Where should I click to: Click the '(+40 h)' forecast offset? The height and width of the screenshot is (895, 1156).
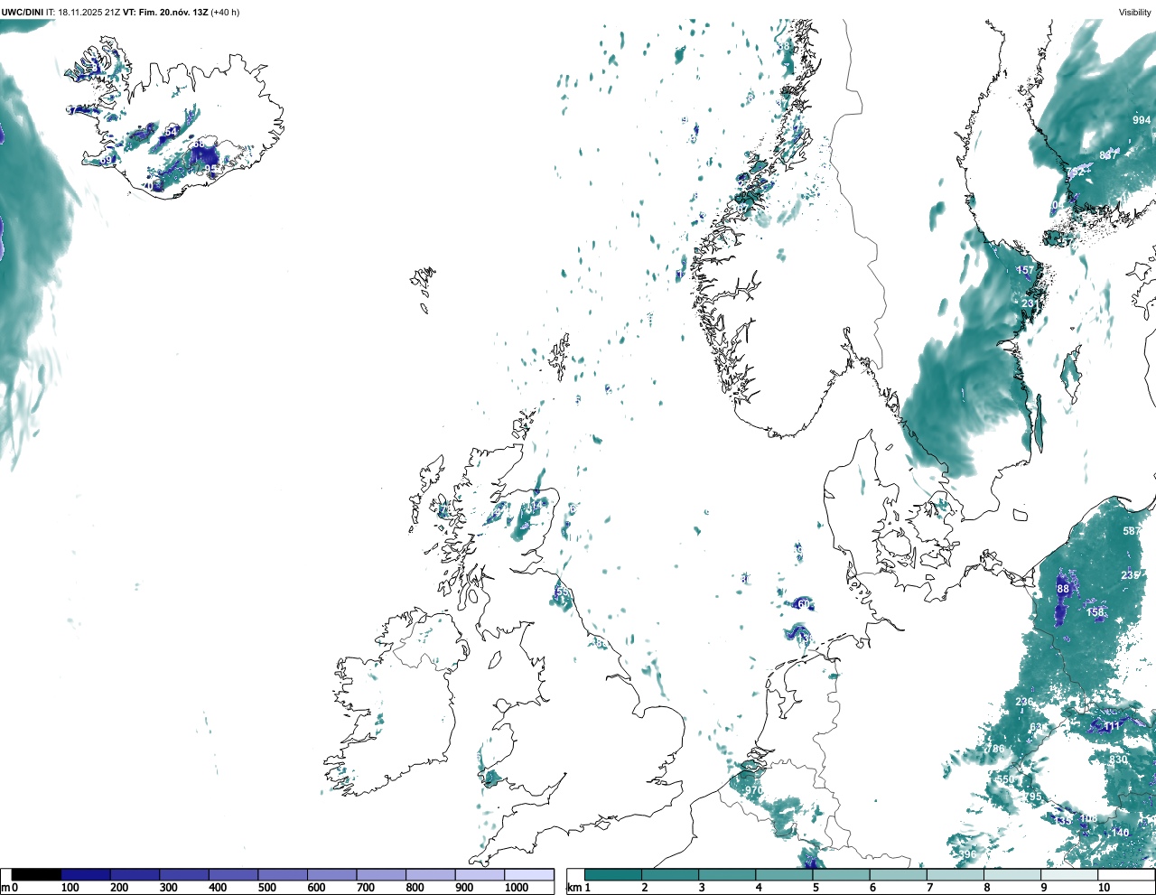pyautogui.click(x=225, y=13)
